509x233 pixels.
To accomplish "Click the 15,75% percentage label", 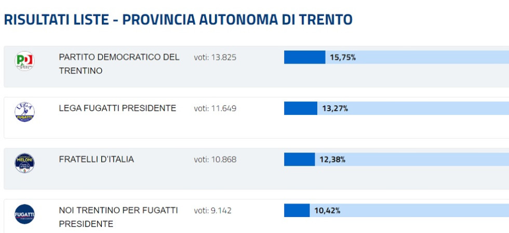I will (x=343, y=57).
